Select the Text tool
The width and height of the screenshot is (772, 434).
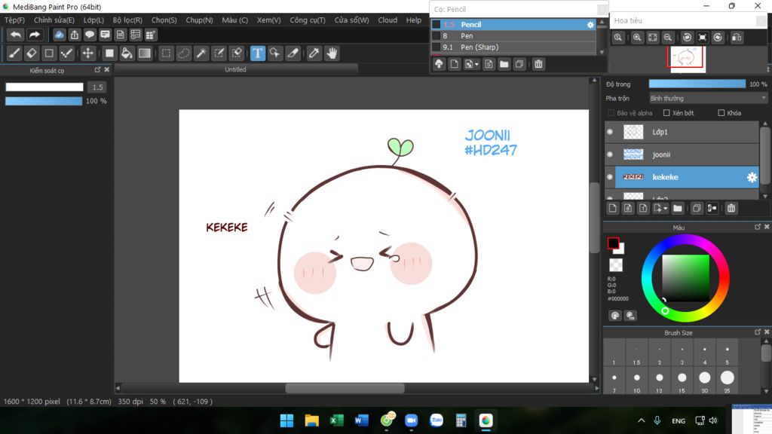click(x=258, y=53)
